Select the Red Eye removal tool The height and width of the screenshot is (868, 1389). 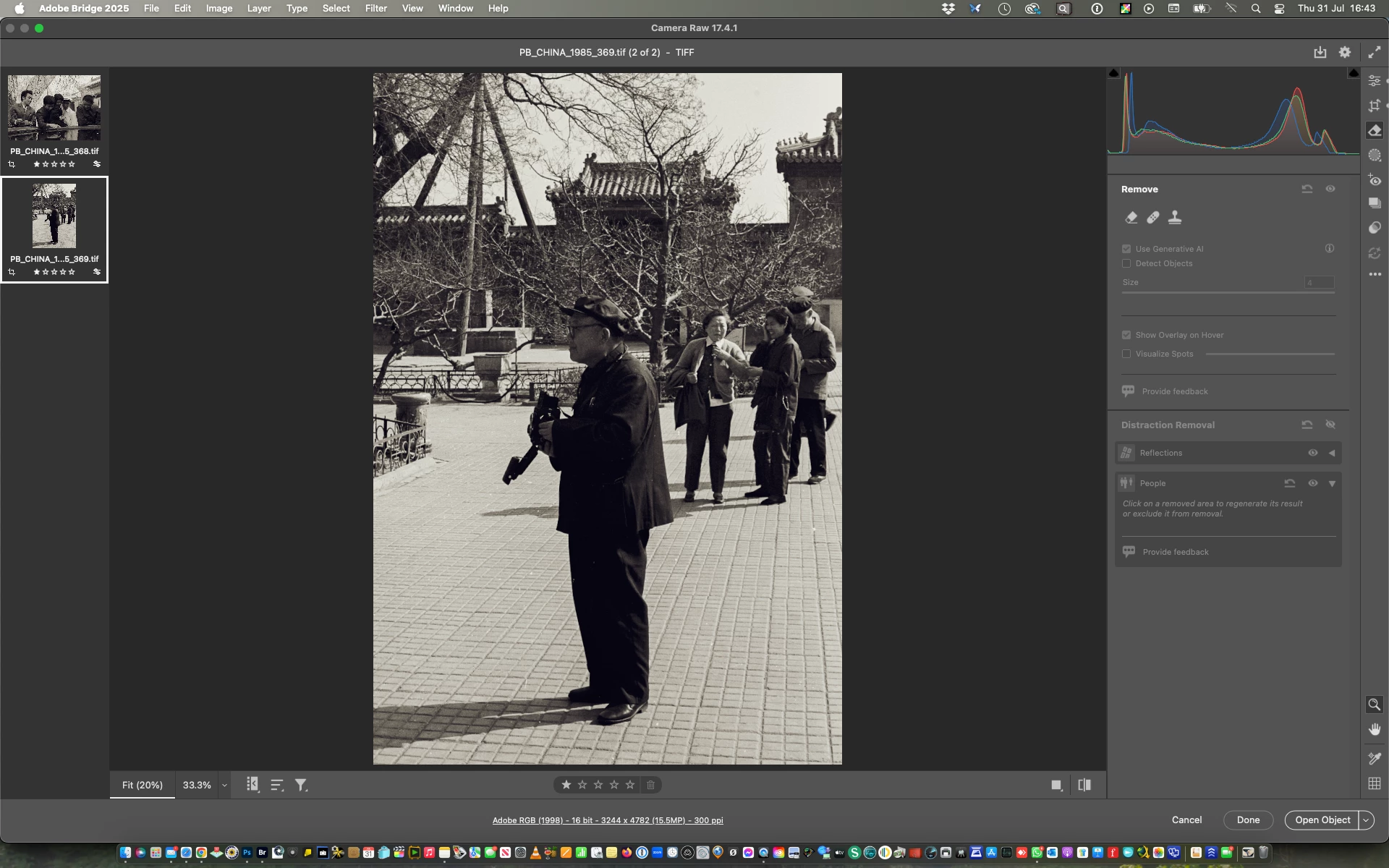[x=1375, y=180]
